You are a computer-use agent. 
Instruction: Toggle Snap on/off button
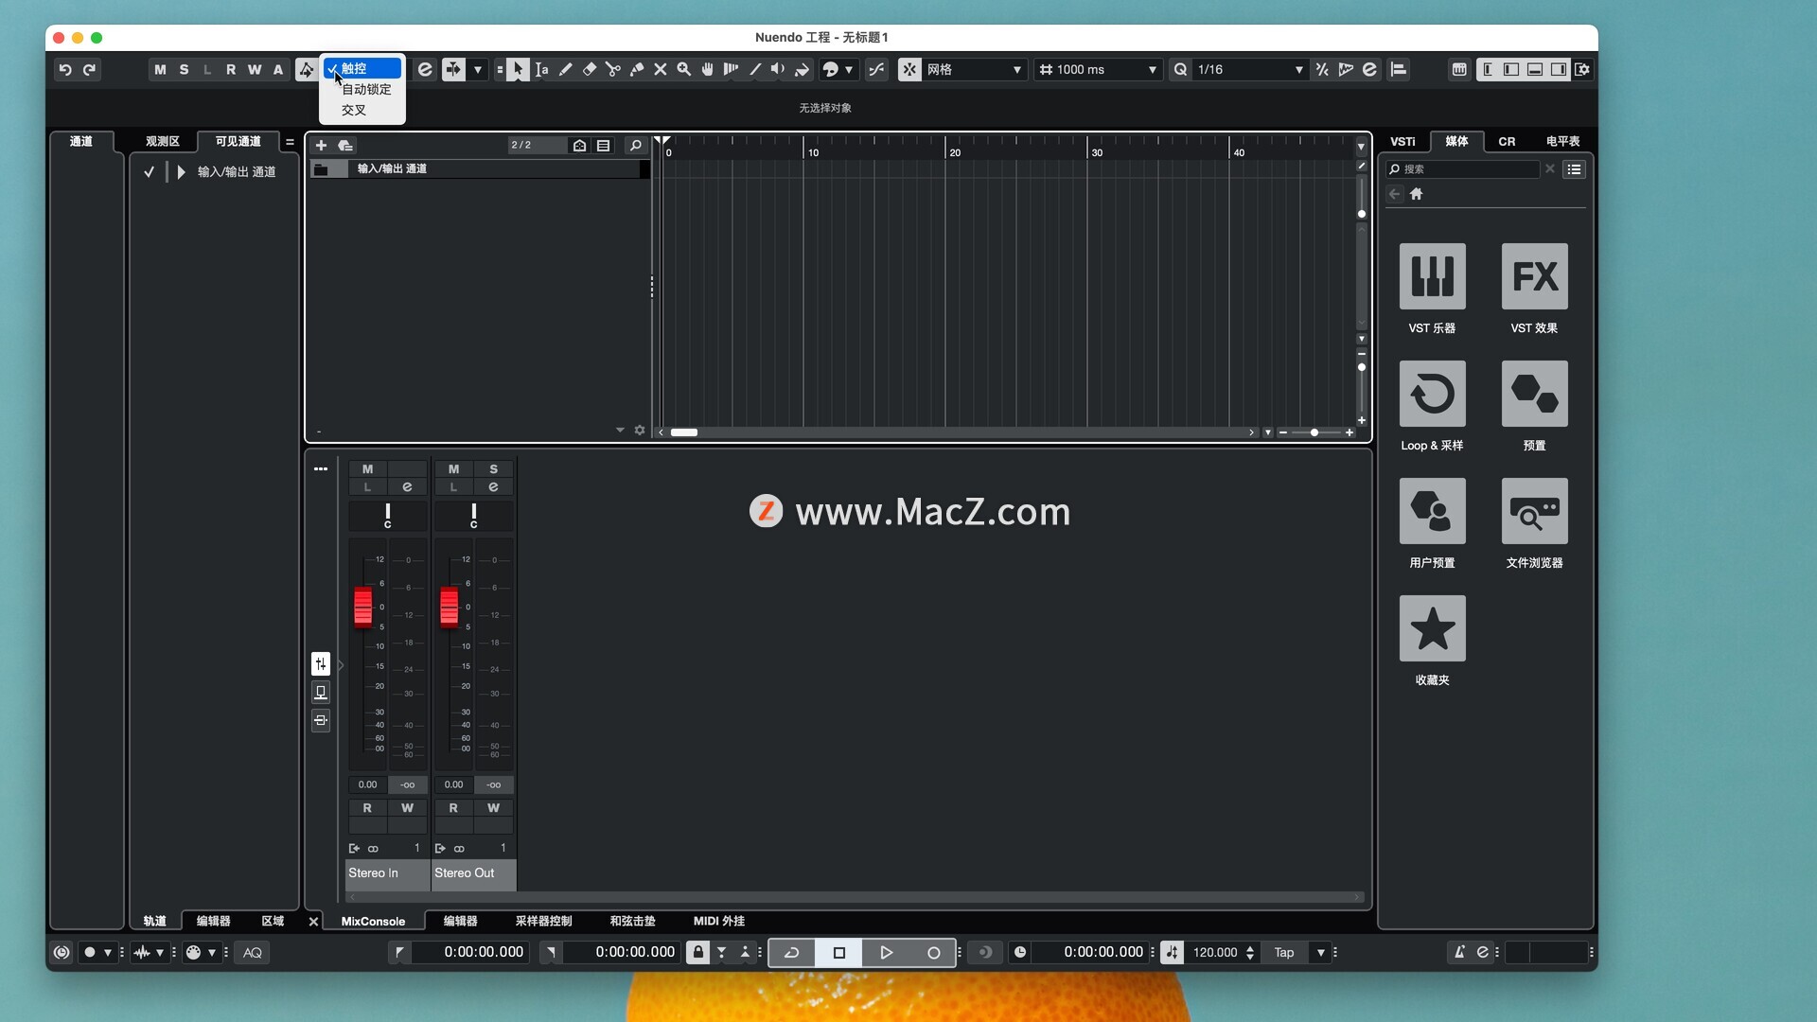(x=909, y=69)
